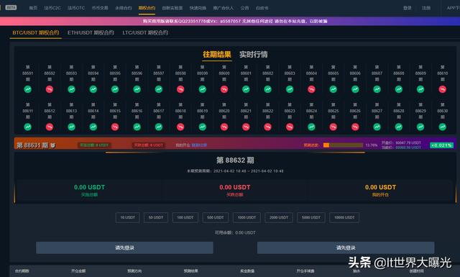Select the 往期结果 tab
The image size is (460, 277).
[217, 55]
